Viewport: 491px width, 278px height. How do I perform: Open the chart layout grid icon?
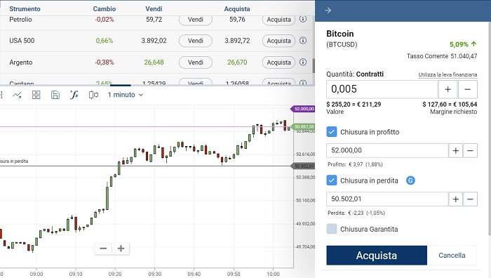pyautogui.click(x=36, y=95)
